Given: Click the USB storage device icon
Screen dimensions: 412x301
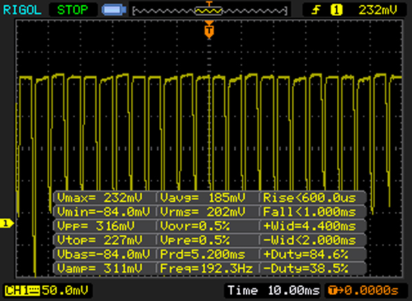Looking at the screenshot, I should click(x=114, y=10).
